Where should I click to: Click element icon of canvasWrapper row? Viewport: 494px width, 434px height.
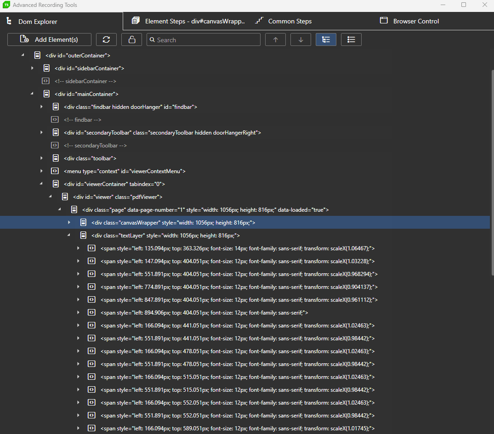tap(83, 223)
